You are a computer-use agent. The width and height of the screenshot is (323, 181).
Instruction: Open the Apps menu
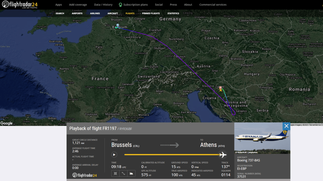pyautogui.click(x=58, y=5)
